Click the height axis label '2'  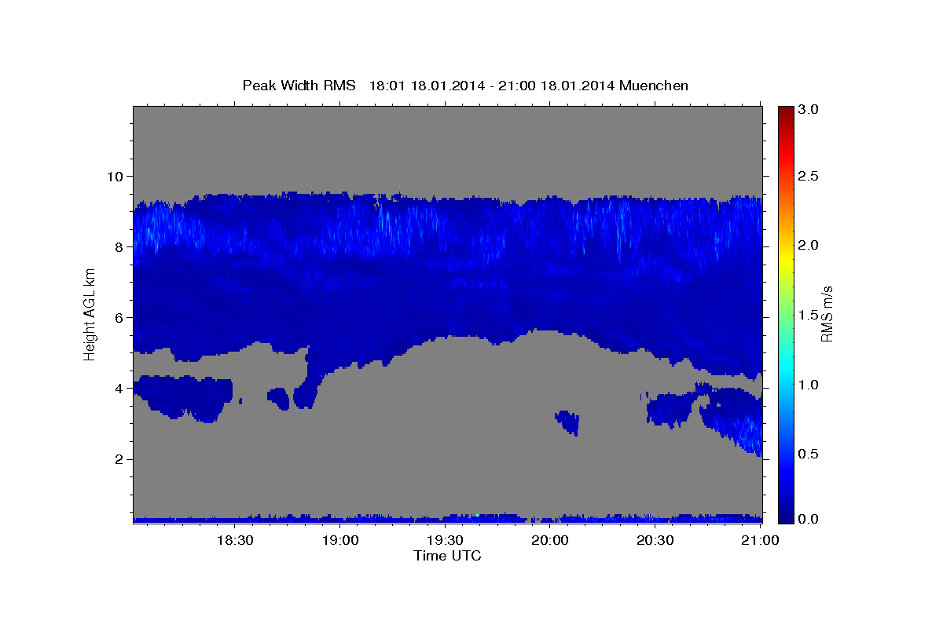pyautogui.click(x=120, y=458)
